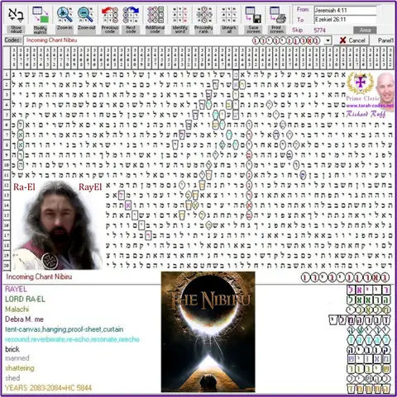397x397 pixels.
Task: Select the Identify word tool
Action: point(180,20)
